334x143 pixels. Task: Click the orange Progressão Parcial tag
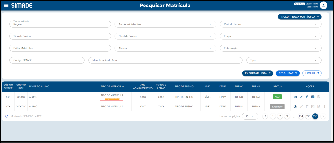[112, 99]
